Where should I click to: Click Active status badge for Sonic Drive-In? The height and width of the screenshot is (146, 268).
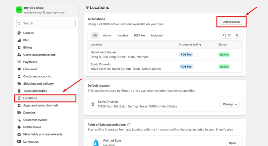(x=224, y=67)
